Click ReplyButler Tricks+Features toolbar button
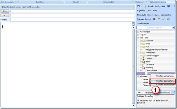This screenshot has width=177, height=109. pos(148,15)
